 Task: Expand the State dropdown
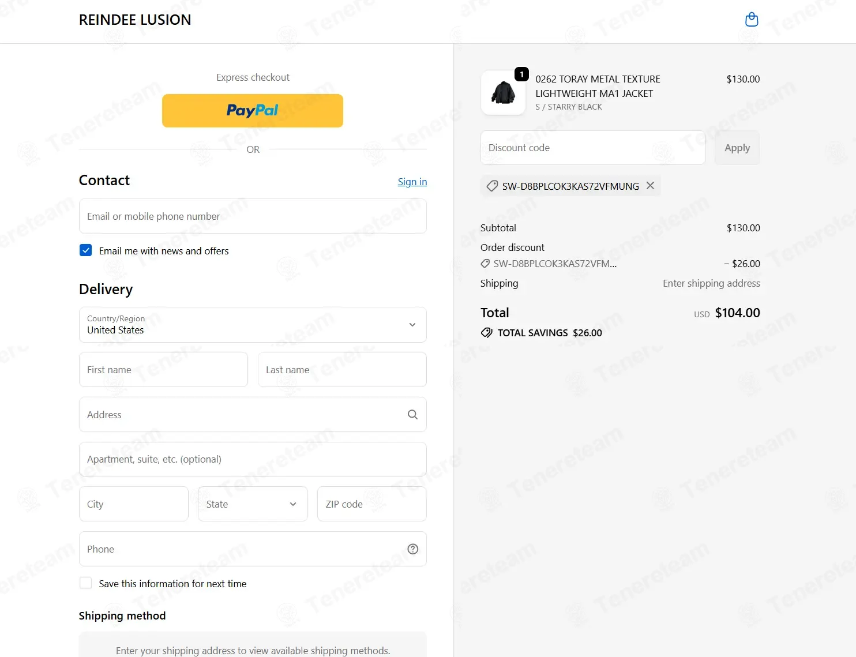(x=253, y=504)
